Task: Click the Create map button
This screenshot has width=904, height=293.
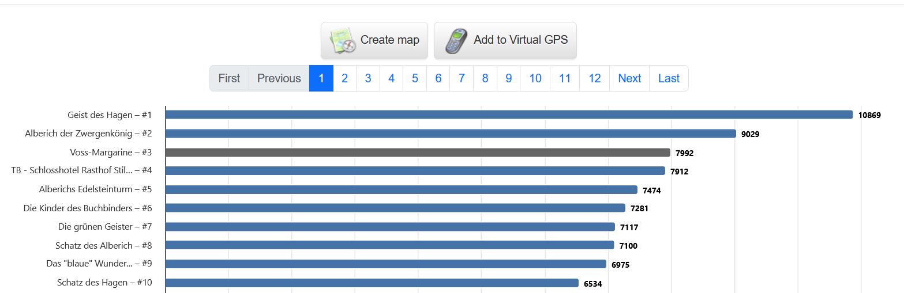Action: point(374,40)
